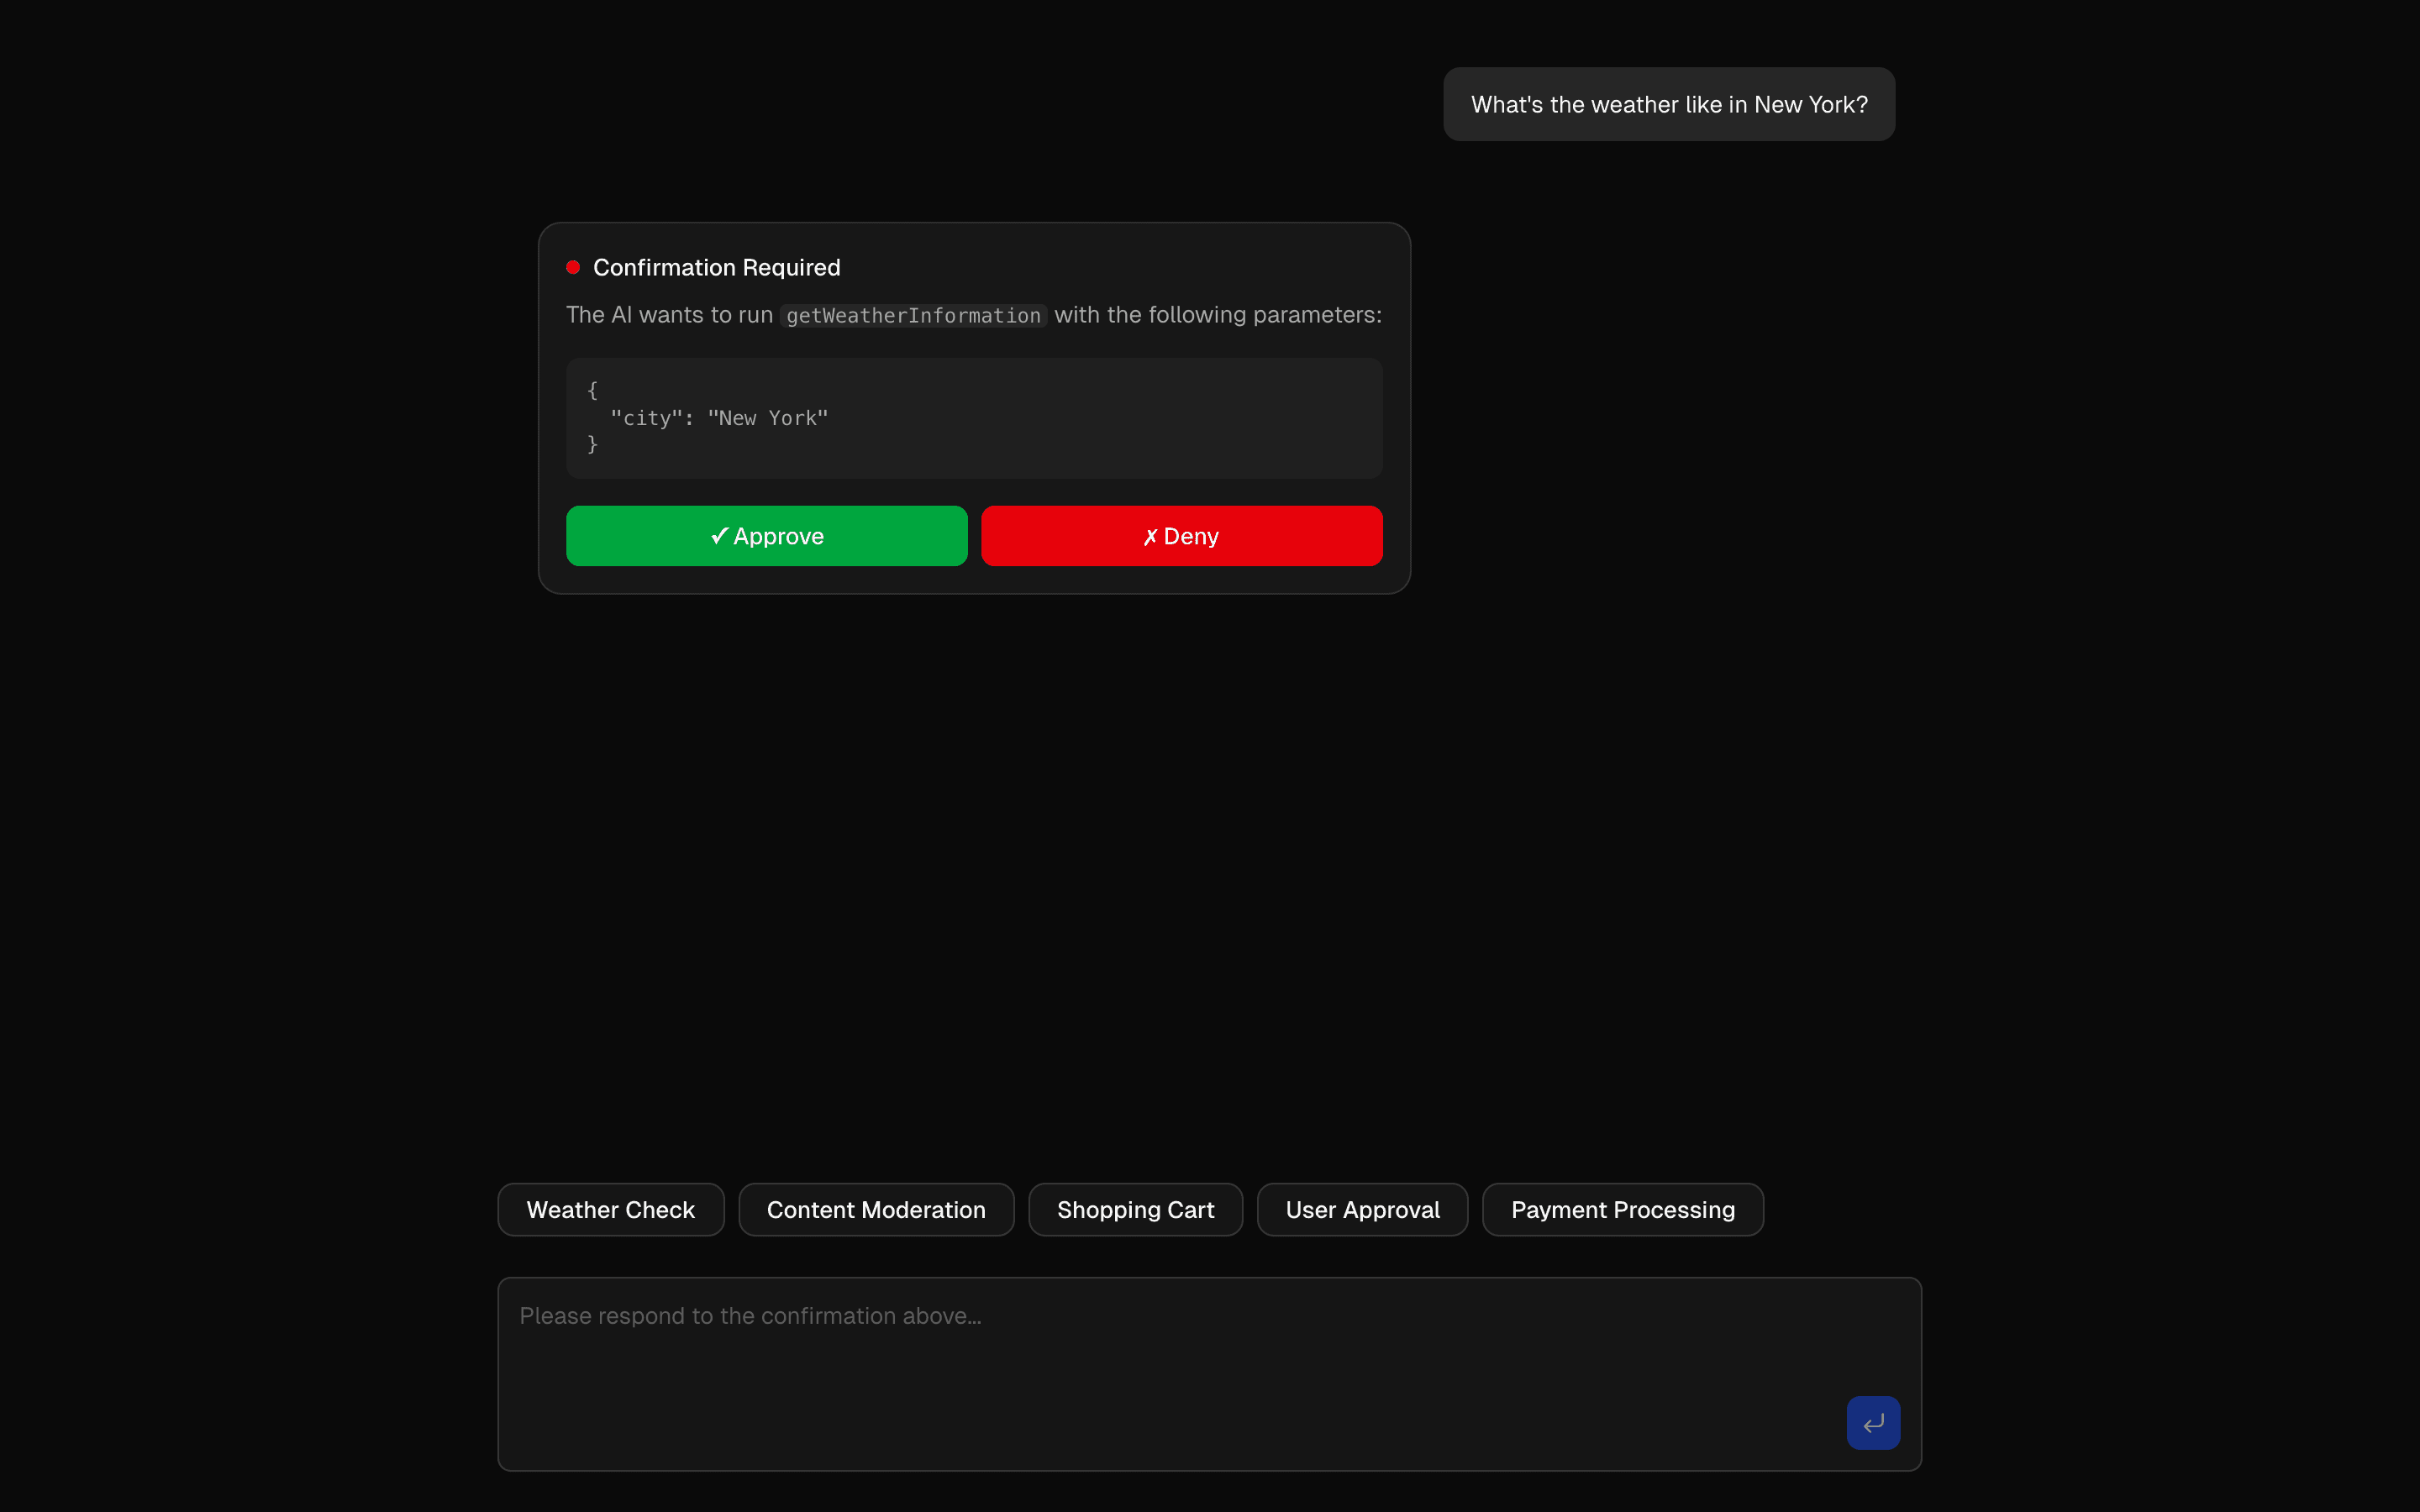Image resolution: width=2420 pixels, height=1512 pixels.
Task: Select the Content Moderation scenario
Action: [875, 1209]
